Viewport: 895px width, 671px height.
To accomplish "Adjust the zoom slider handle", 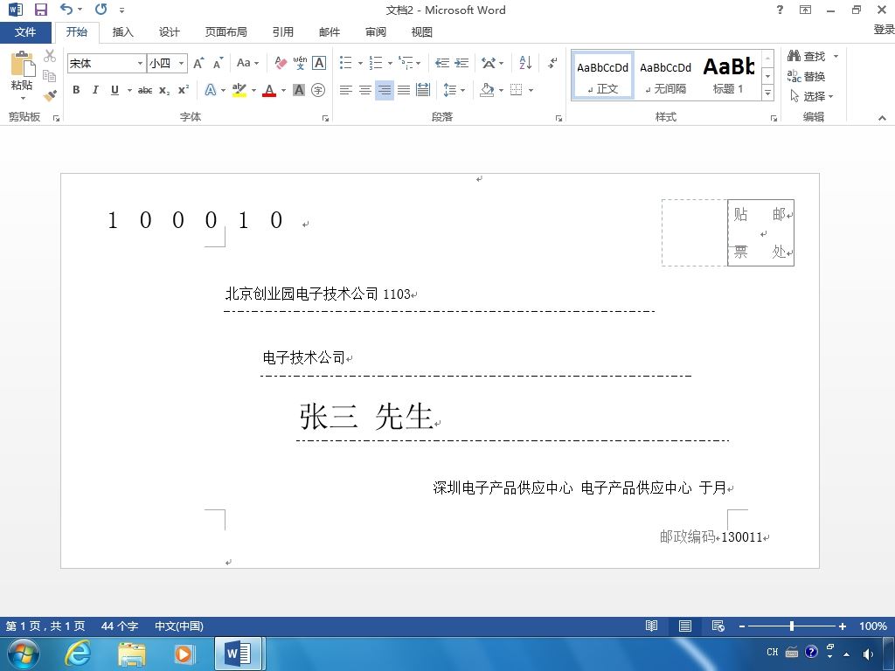I will tap(792, 626).
